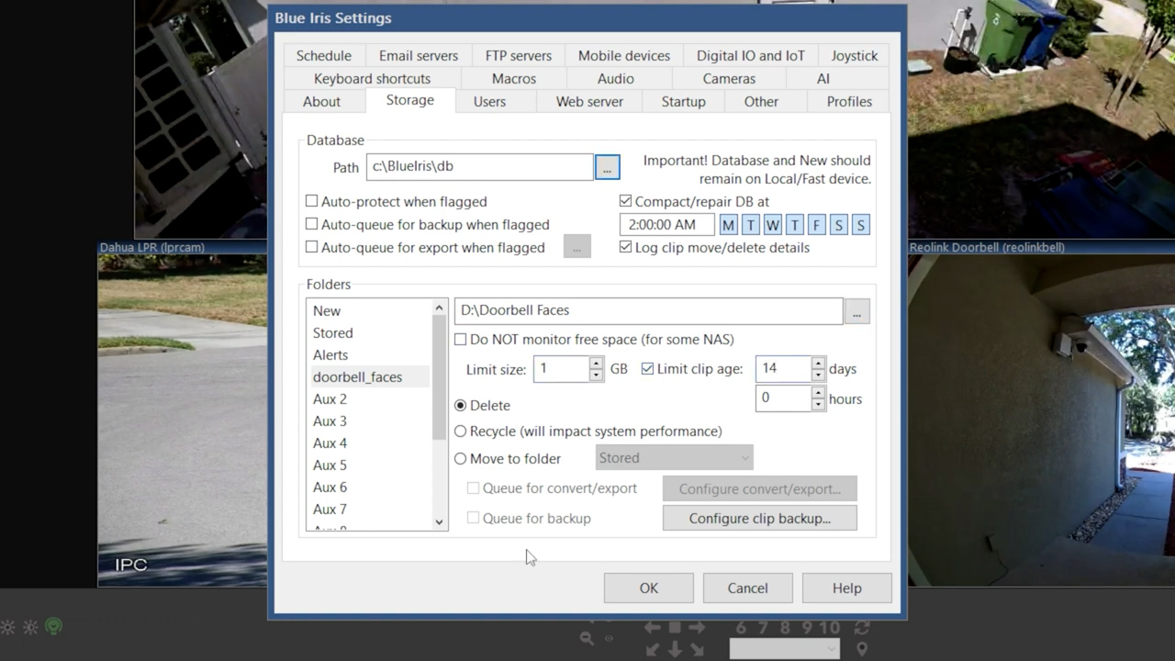Open the Profiles tab
The width and height of the screenshot is (1175, 661).
pyautogui.click(x=849, y=102)
